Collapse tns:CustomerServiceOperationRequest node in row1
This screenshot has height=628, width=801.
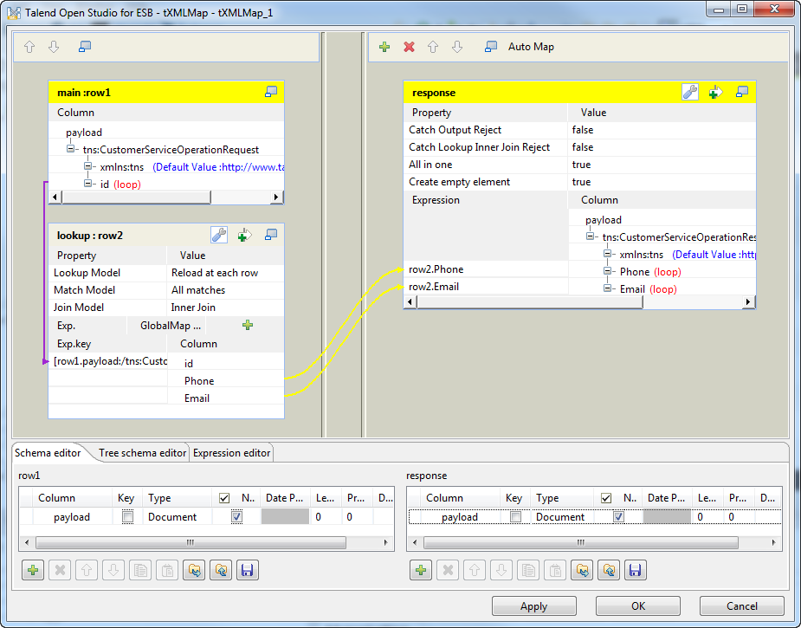point(71,150)
